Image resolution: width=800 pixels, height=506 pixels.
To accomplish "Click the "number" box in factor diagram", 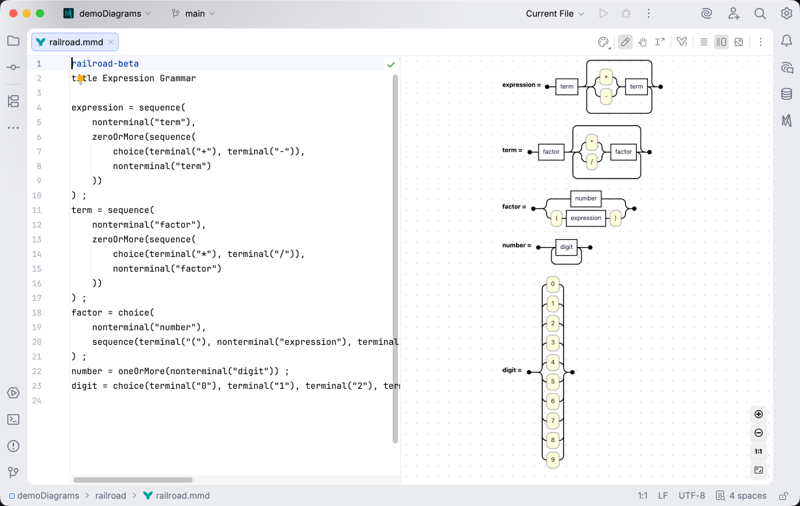I will pyautogui.click(x=586, y=198).
